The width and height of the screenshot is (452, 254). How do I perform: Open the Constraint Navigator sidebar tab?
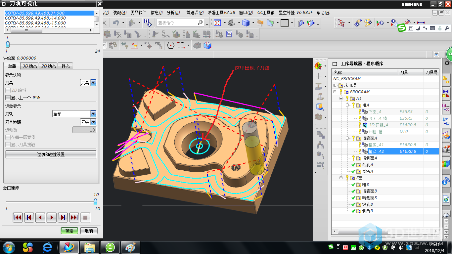click(446, 93)
